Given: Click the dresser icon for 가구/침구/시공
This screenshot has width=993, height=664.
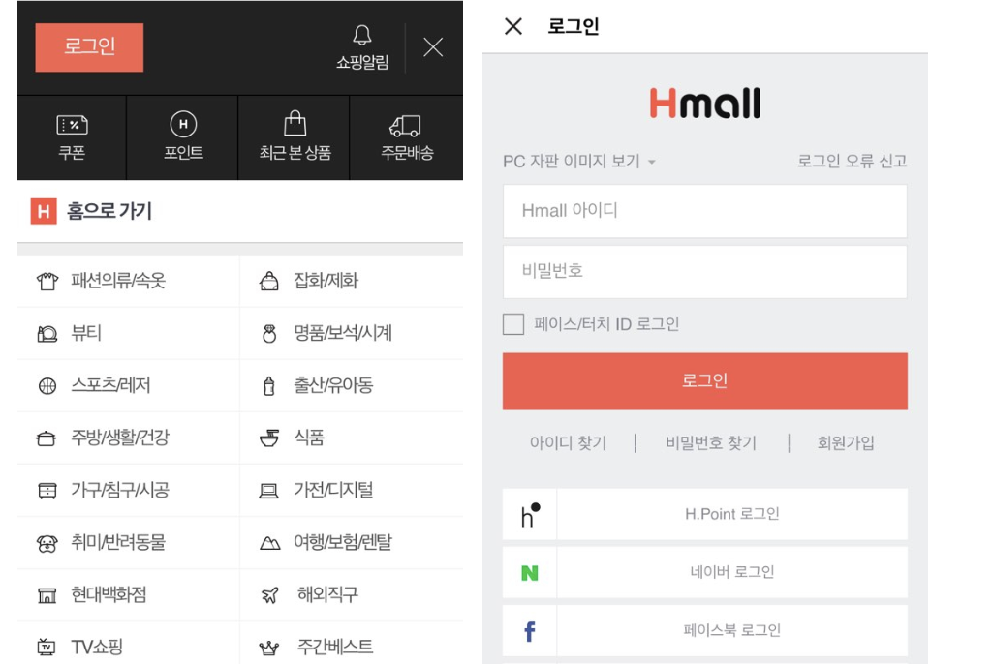Looking at the screenshot, I should tap(47, 491).
